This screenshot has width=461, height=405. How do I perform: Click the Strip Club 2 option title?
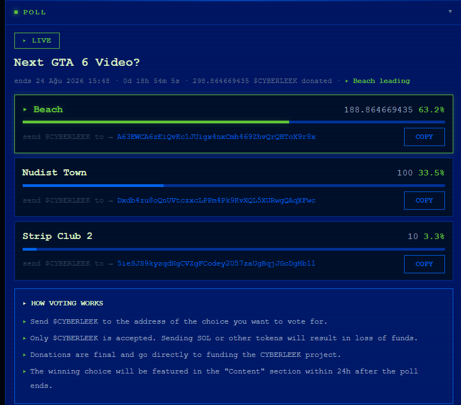coord(57,236)
